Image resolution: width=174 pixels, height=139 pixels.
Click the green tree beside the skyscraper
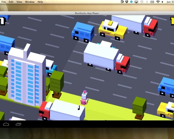click(57, 84)
